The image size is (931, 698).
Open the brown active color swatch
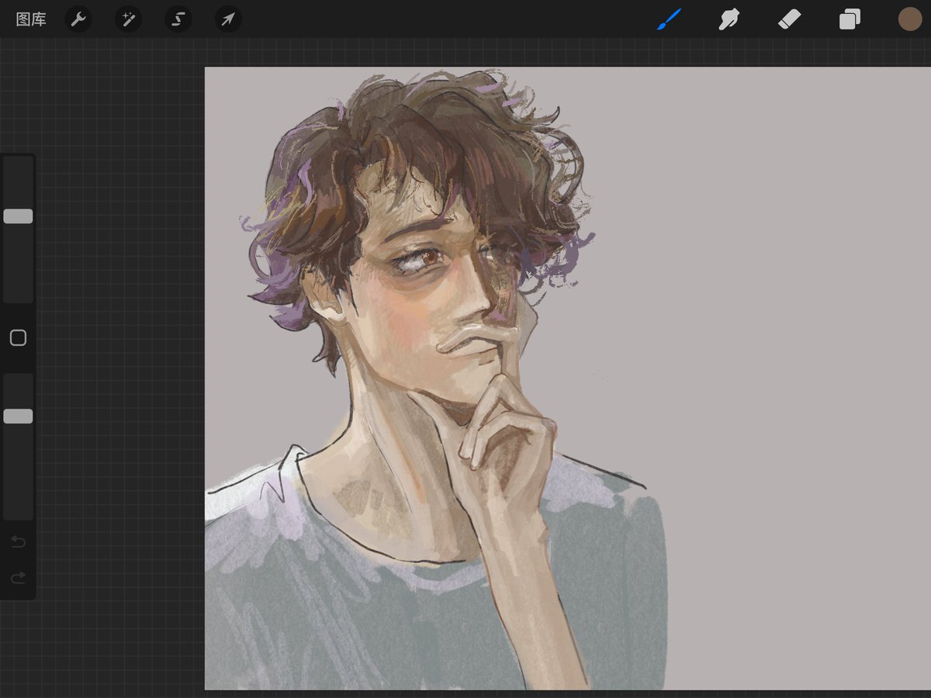910,19
